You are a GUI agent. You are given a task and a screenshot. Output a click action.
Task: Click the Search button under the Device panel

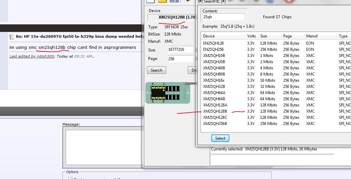tap(156, 70)
